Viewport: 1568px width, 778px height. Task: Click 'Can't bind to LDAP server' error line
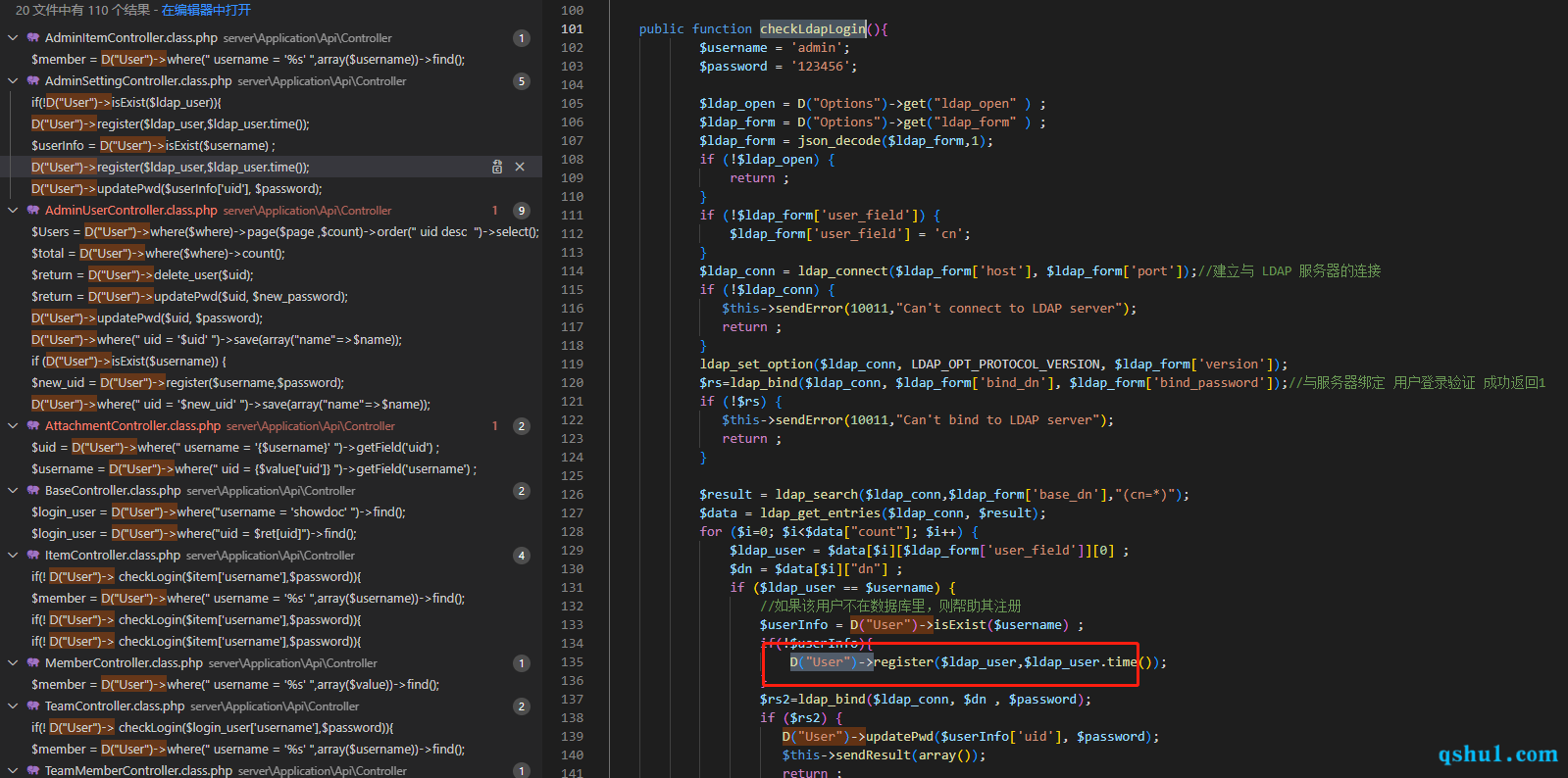point(918,420)
